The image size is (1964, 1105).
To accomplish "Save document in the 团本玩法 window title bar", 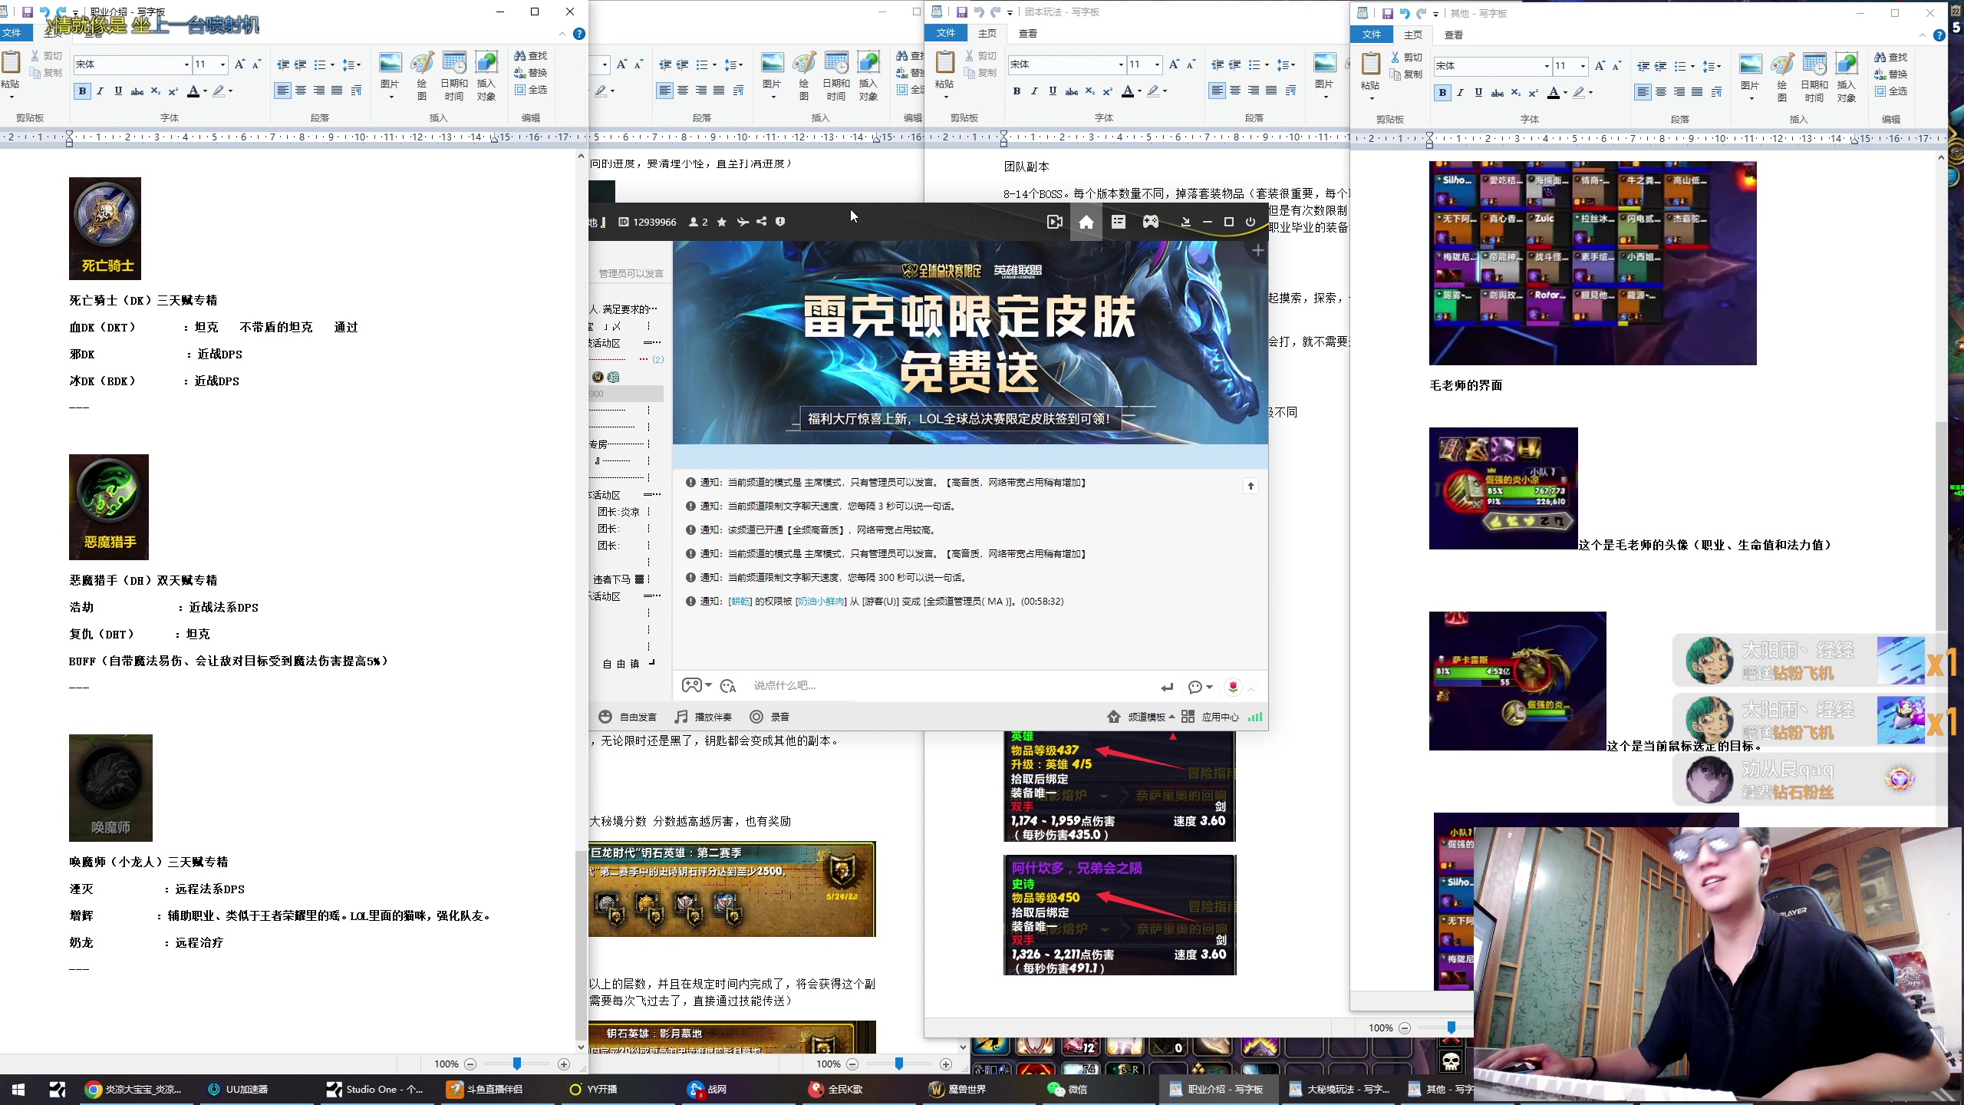I will 962,12.
